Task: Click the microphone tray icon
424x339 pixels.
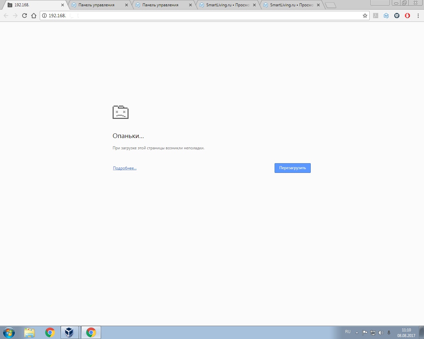Action: (x=389, y=333)
